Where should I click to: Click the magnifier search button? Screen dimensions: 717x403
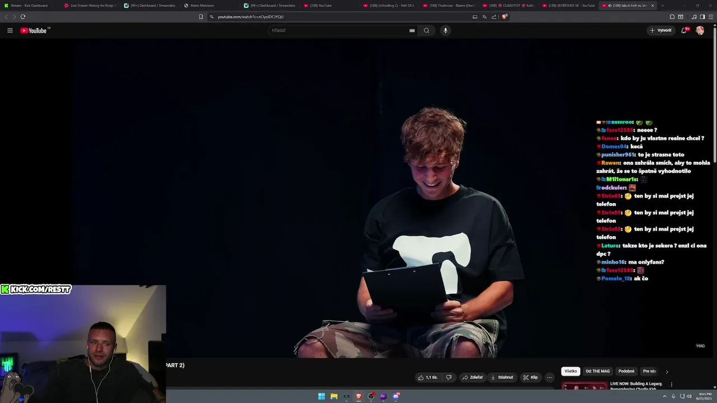point(426,30)
